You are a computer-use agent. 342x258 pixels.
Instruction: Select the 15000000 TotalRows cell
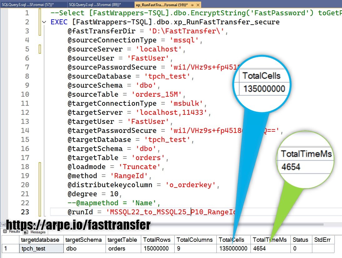[x=157, y=248]
